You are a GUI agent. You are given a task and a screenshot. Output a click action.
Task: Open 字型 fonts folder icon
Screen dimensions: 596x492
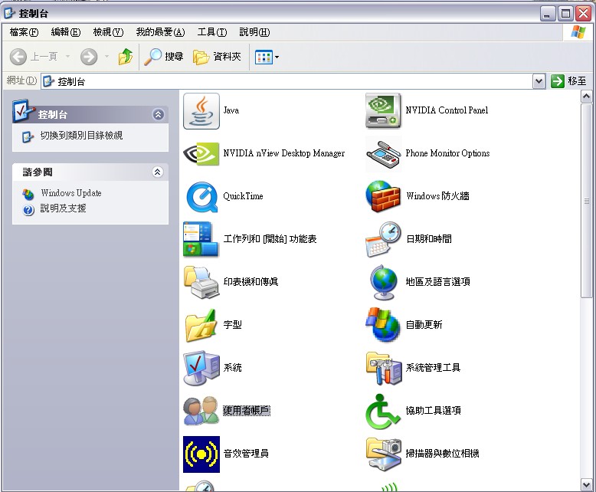point(201,325)
